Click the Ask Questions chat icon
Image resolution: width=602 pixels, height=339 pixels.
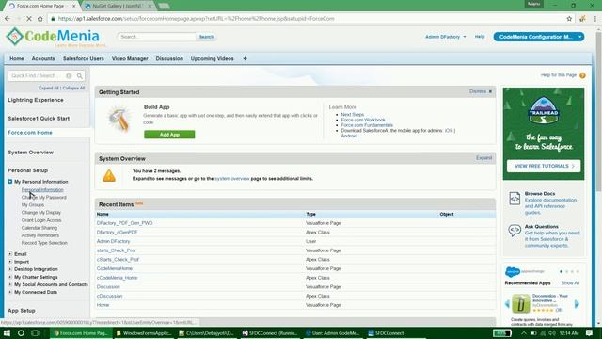[515, 230]
